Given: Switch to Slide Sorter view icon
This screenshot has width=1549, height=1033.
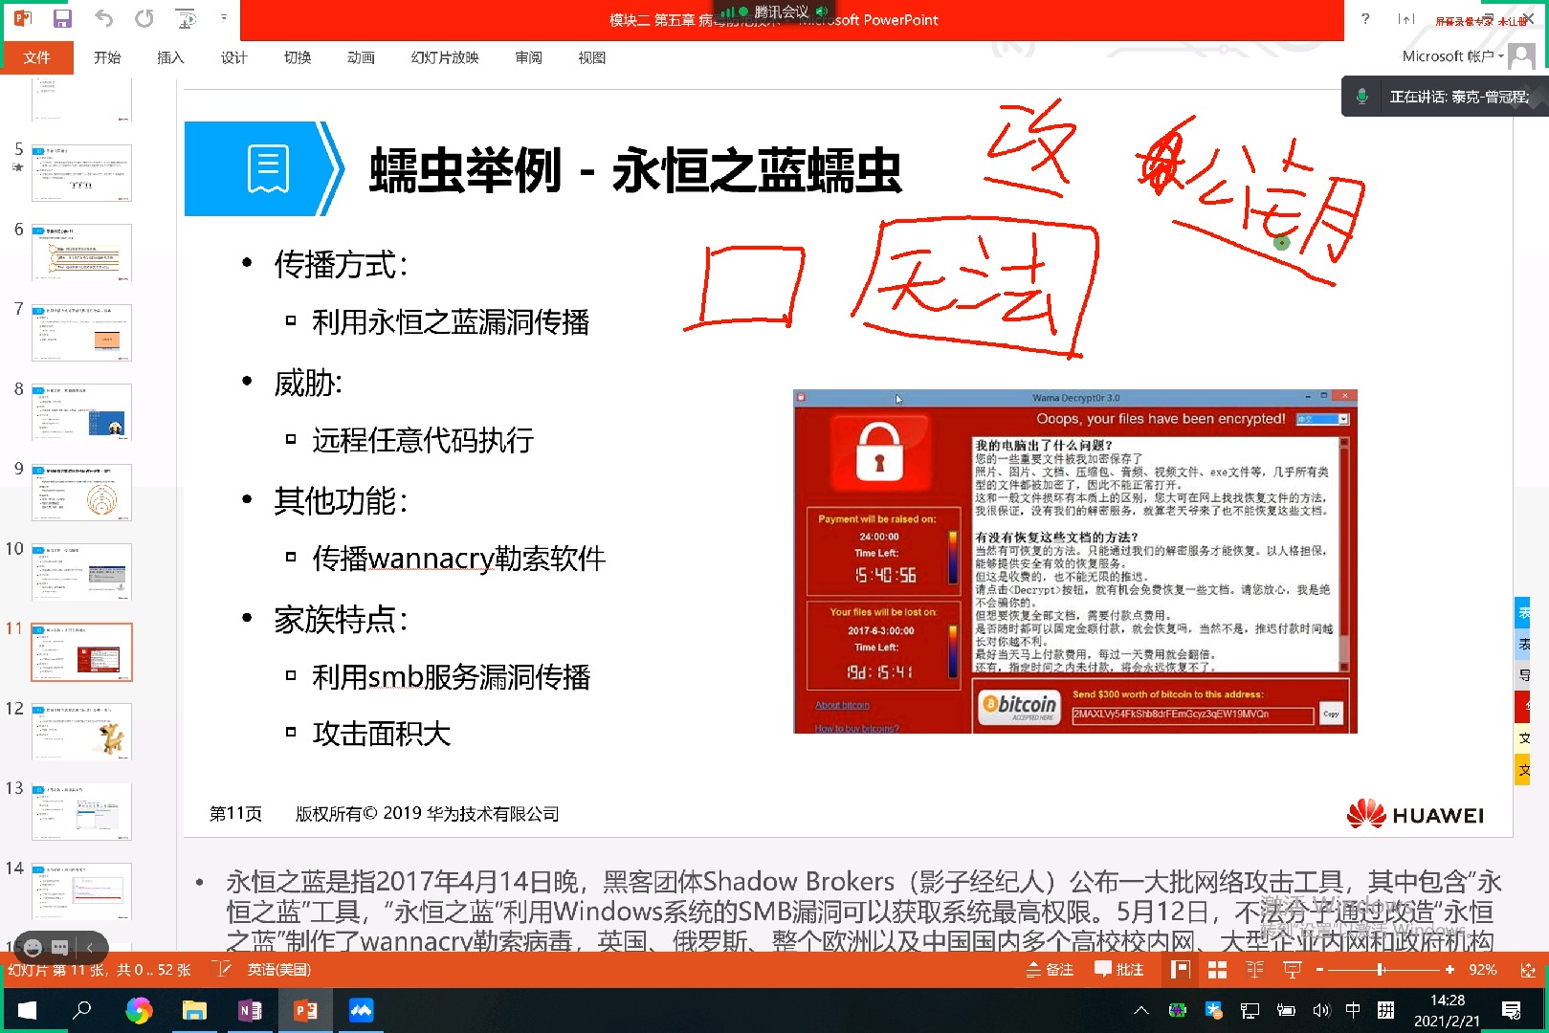Looking at the screenshot, I should click(1217, 970).
